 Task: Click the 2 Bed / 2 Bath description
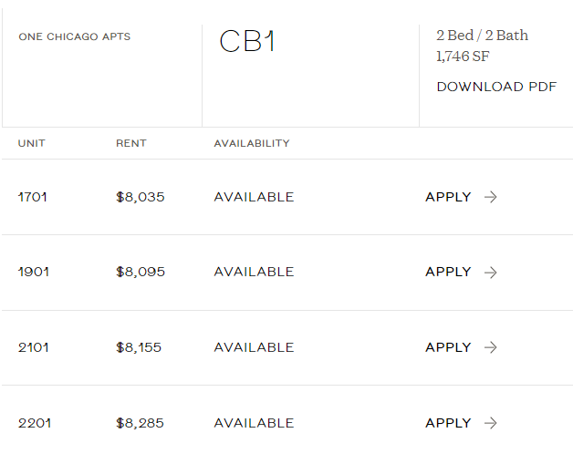483,36
